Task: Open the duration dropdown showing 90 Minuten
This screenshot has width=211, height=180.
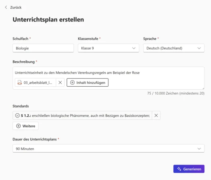Action: click(105, 149)
